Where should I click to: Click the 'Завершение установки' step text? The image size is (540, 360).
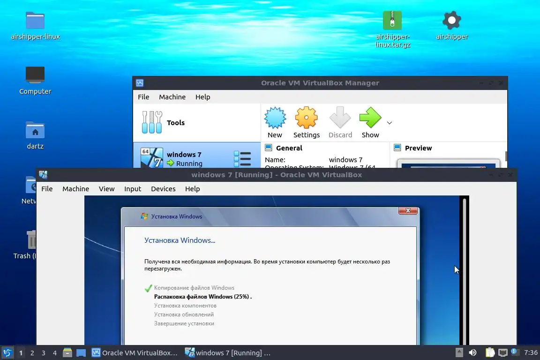pos(184,323)
